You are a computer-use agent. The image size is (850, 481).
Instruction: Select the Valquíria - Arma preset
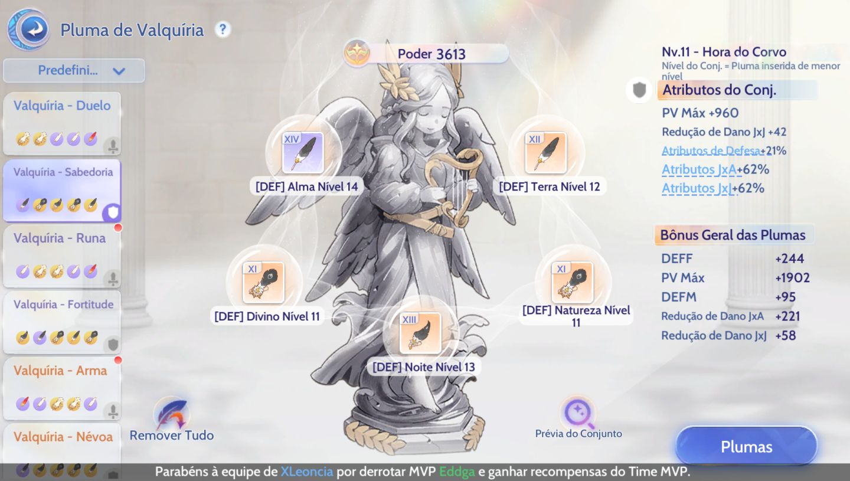(62, 388)
